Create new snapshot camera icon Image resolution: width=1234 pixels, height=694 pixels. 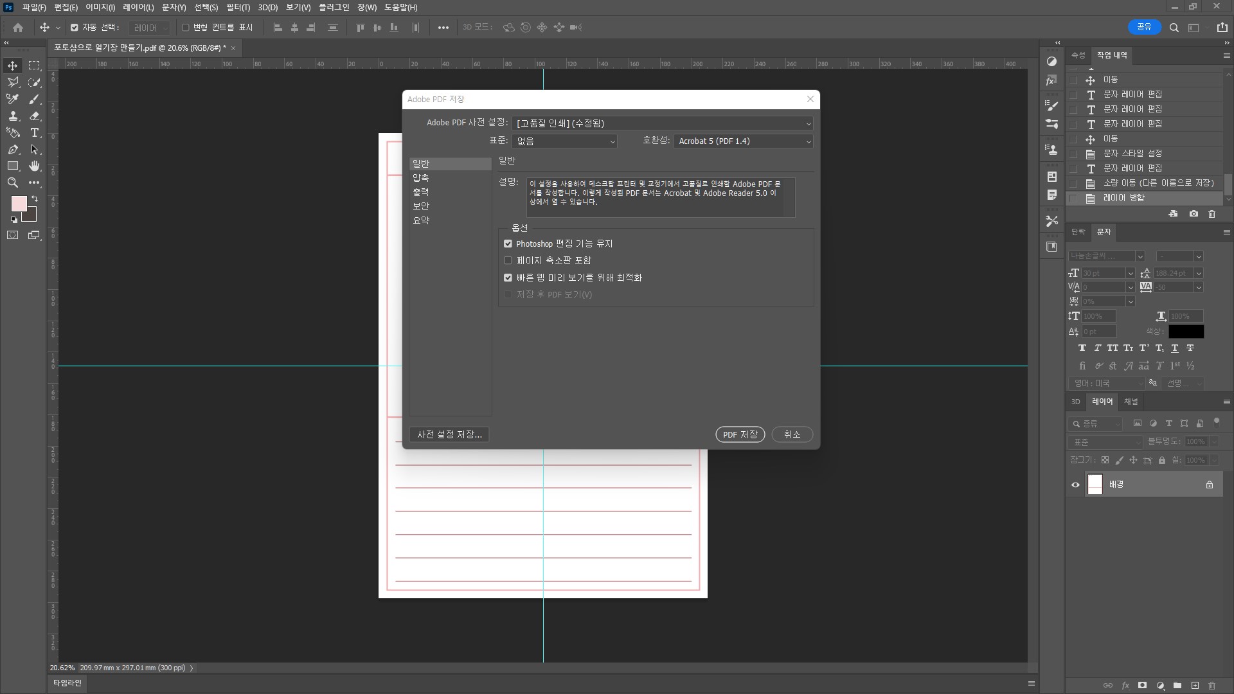[x=1194, y=214]
